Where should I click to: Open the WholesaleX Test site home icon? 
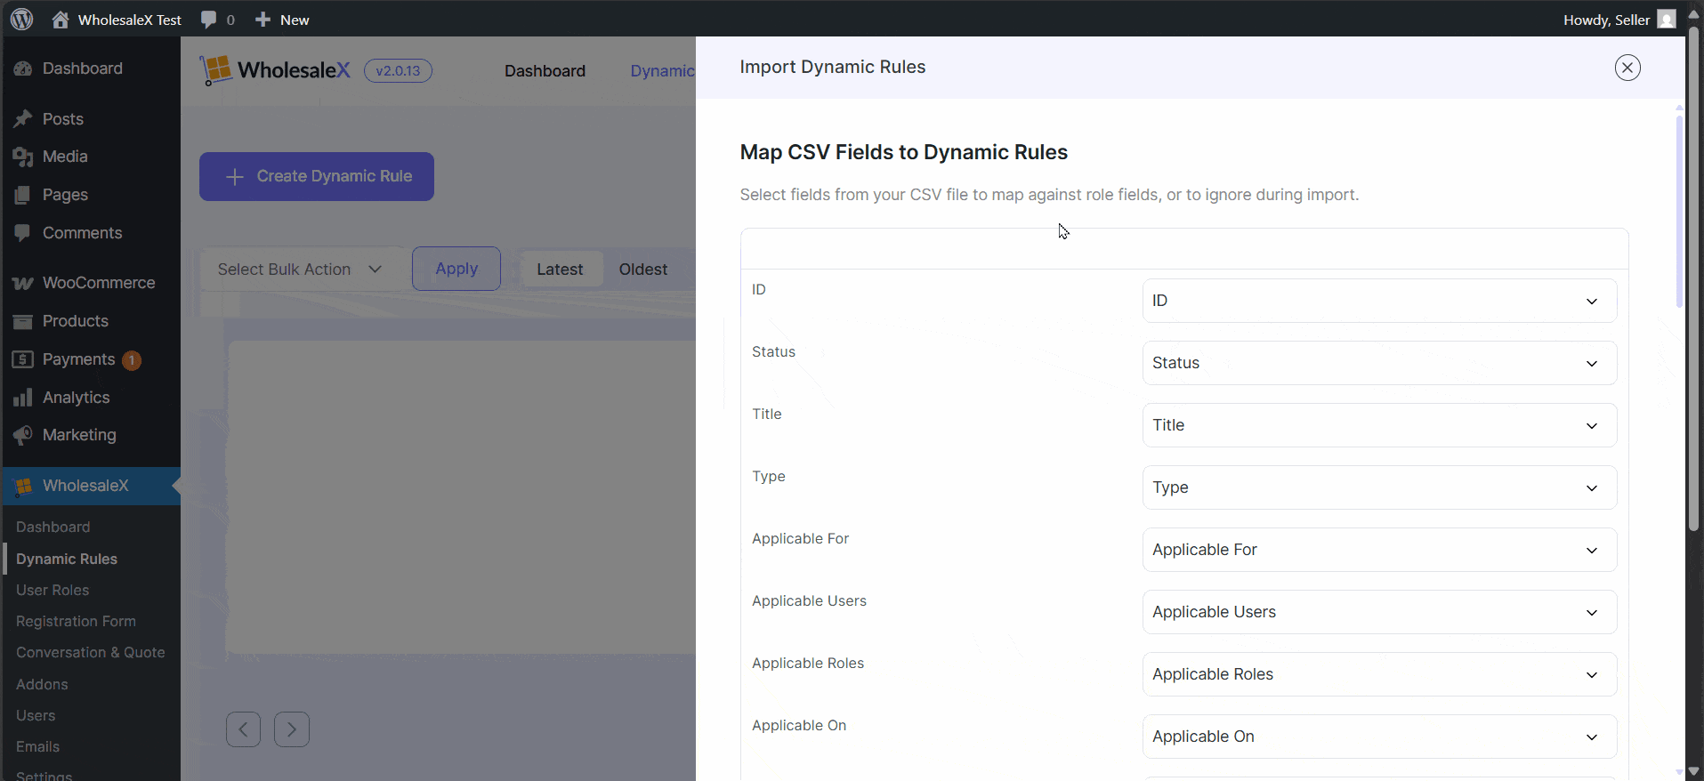pos(61,20)
